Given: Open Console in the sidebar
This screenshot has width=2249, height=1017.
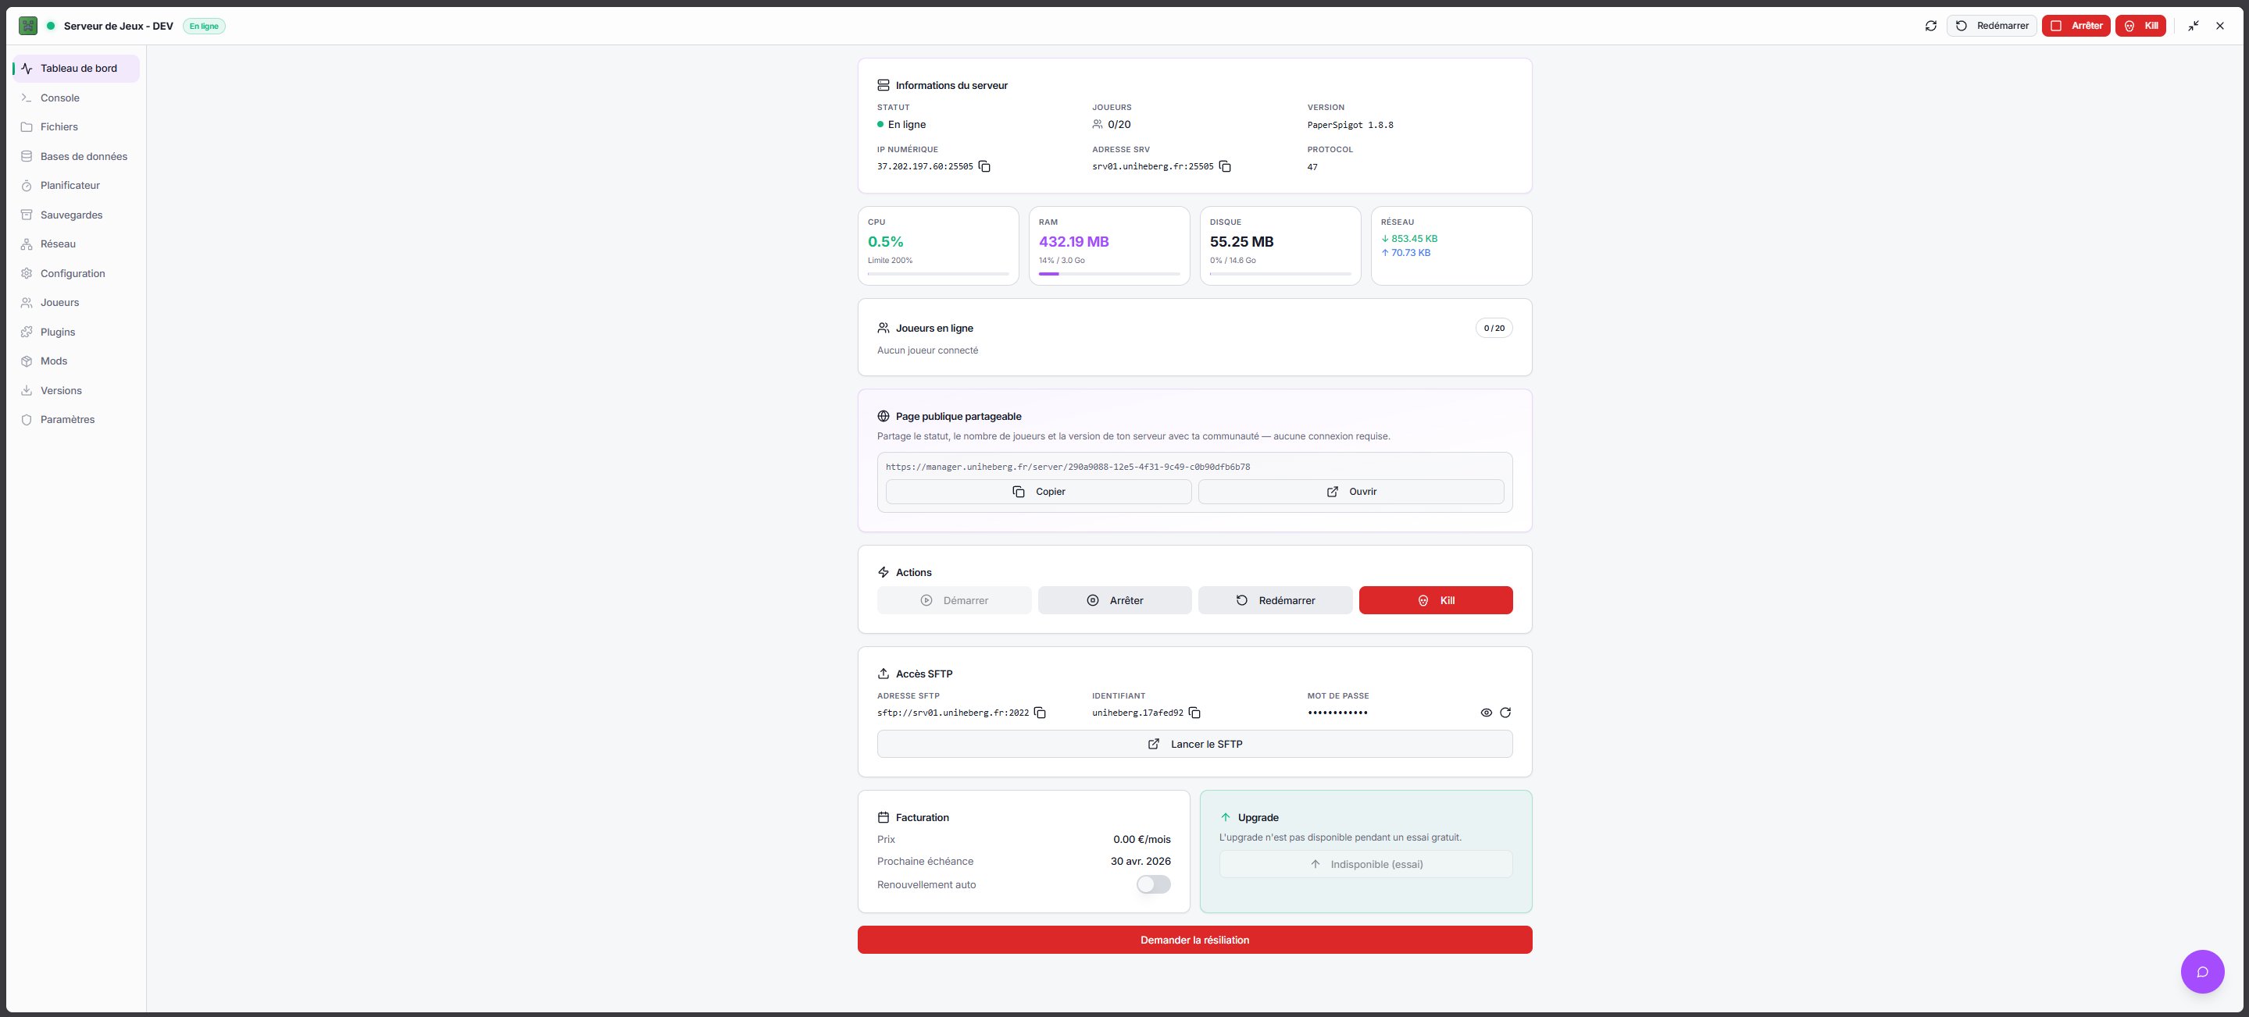Looking at the screenshot, I should pos(59,98).
